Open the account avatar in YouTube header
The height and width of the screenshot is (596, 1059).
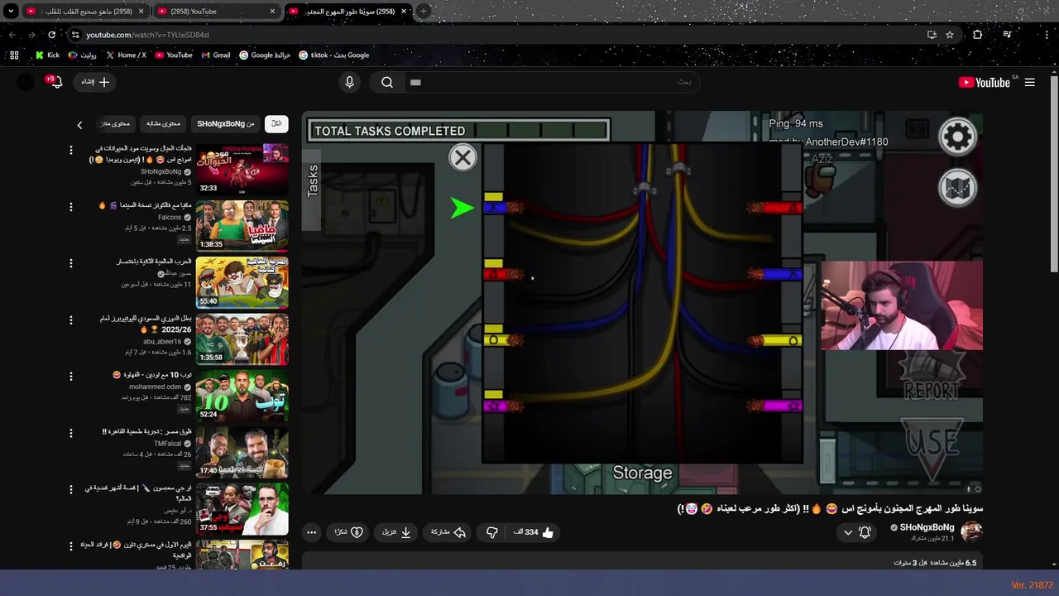26,82
